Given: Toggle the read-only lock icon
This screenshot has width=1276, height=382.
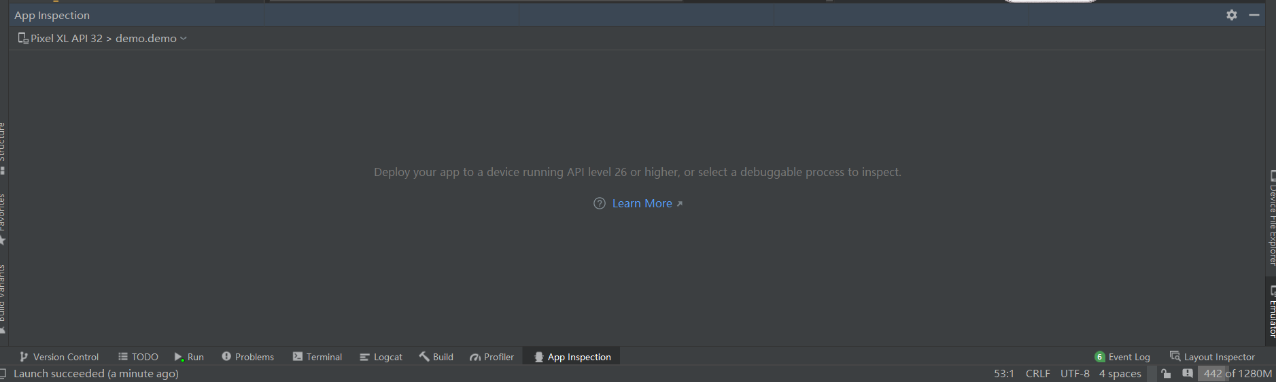Looking at the screenshot, I should [x=1166, y=374].
